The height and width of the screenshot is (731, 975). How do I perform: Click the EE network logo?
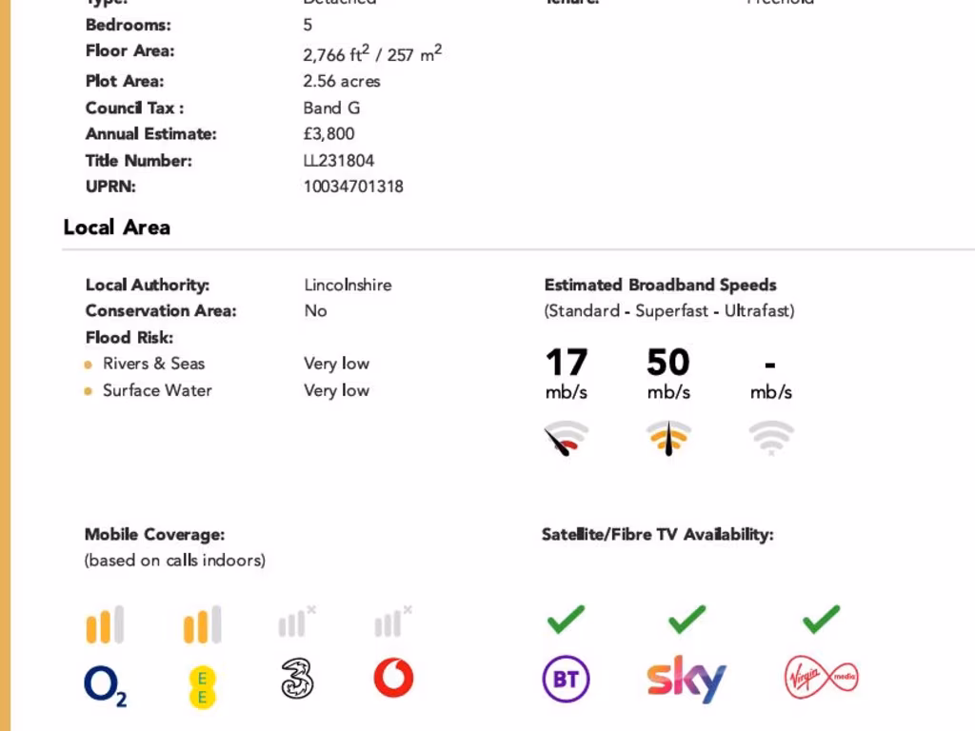tap(202, 687)
